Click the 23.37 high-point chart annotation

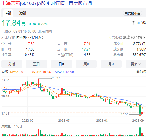[56, 78]
